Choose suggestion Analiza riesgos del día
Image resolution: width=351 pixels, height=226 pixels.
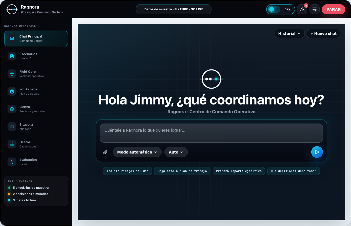coord(127,171)
